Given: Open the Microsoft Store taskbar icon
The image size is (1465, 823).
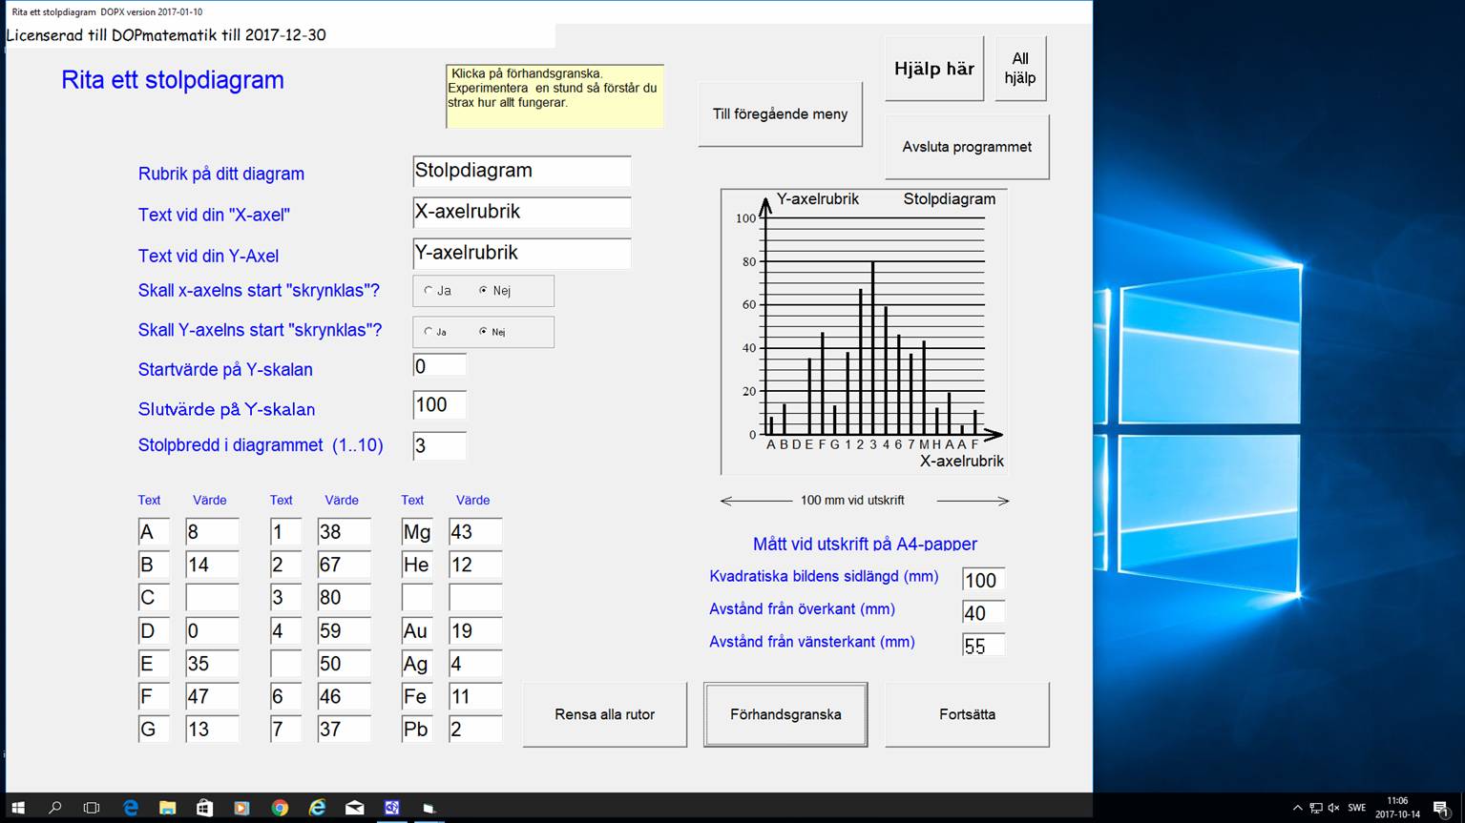Looking at the screenshot, I should 204,808.
